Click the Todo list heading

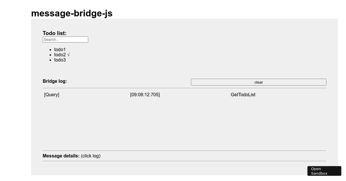tap(54, 33)
